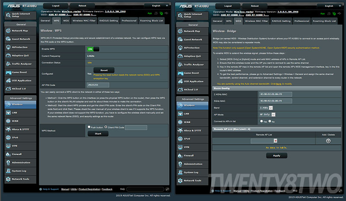346x201 pixels.
Task: Open English language dropdown in left window
Action: [x=157, y=6]
